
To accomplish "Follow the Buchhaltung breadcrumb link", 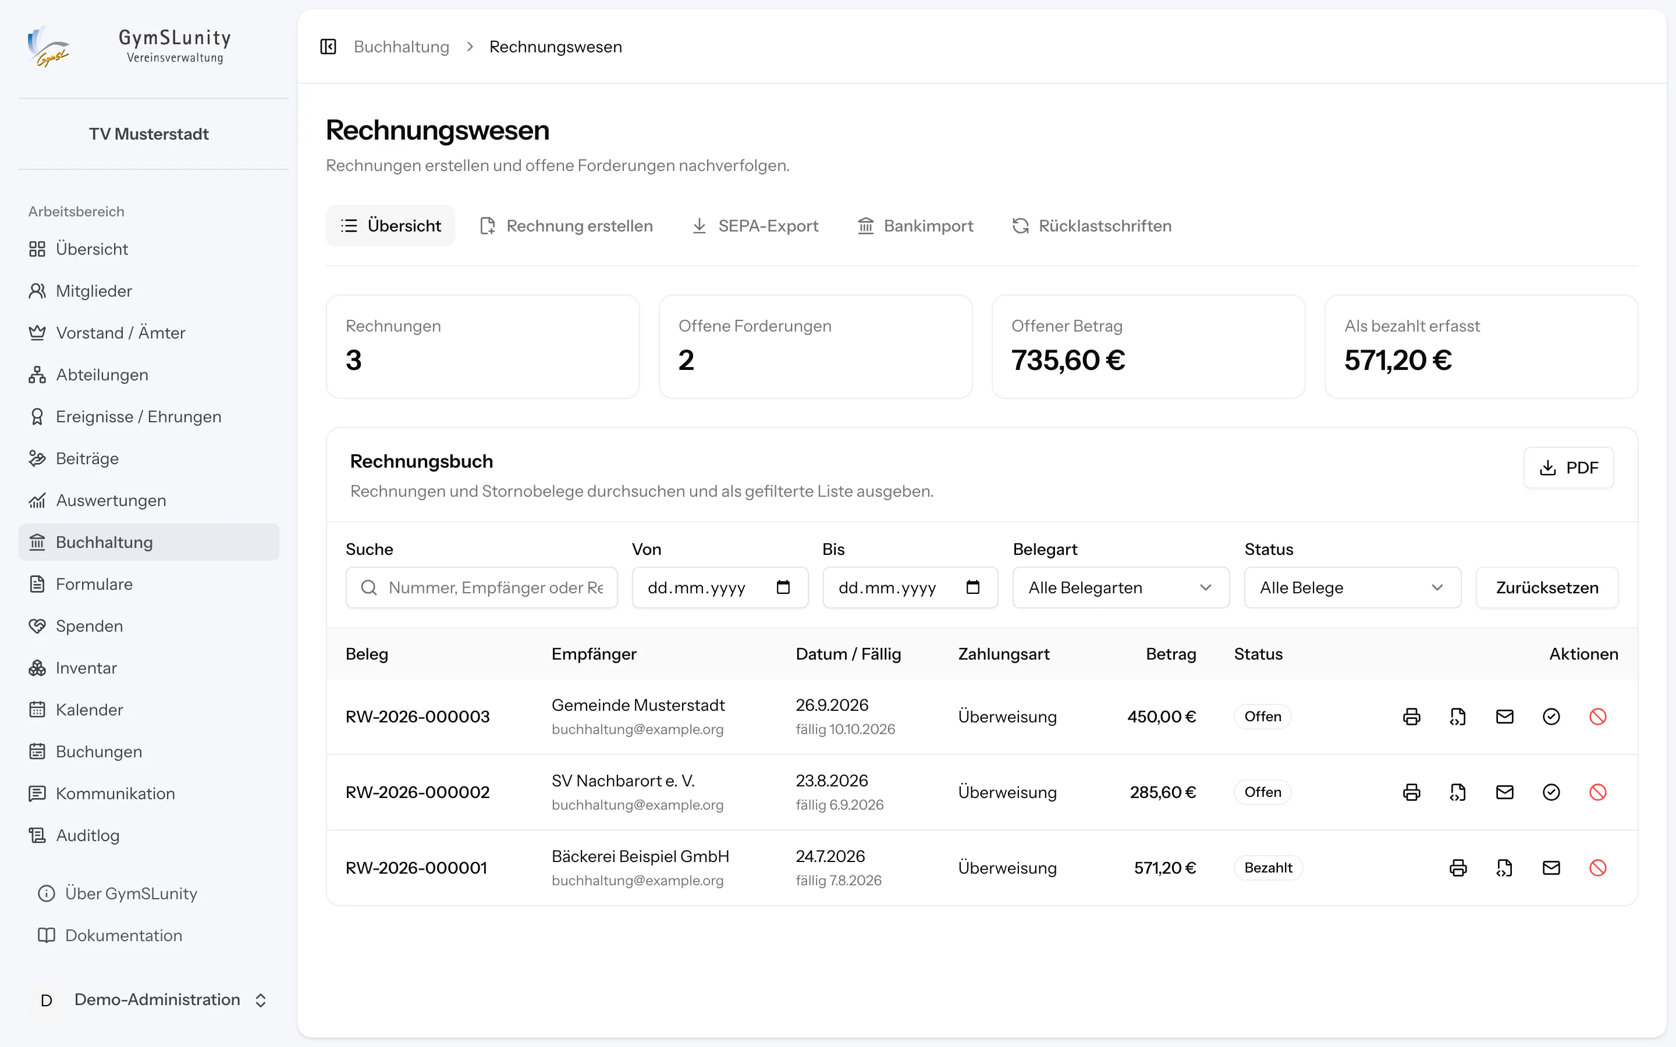I will (402, 47).
